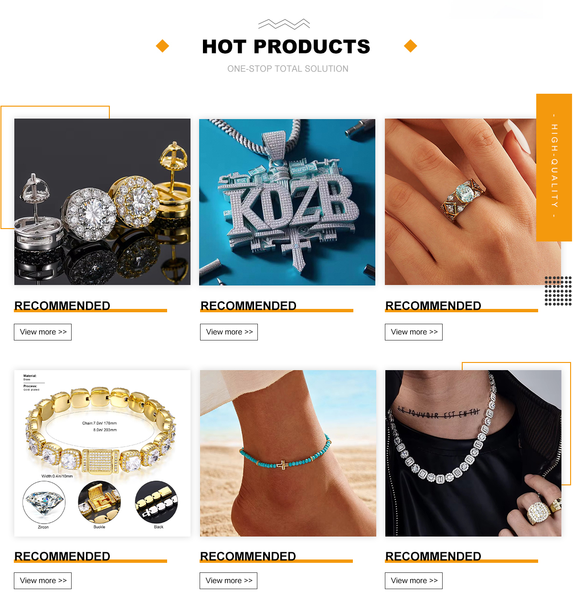Open the iced baguette necklace product image
Viewport: 573px width, 603px height.
(x=473, y=453)
